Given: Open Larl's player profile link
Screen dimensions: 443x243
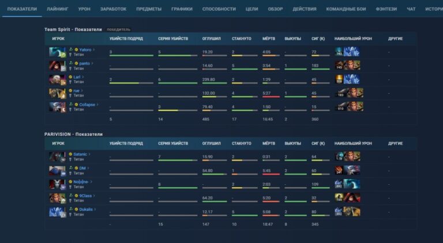Looking at the screenshot, I should 77,77.
